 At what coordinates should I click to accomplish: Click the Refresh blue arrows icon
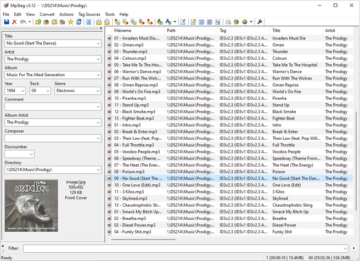(x=79, y=22)
